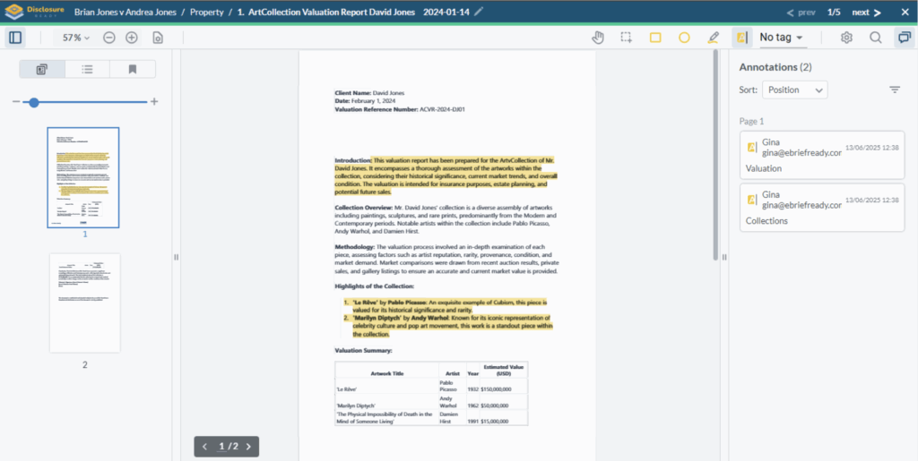Open the Collections annotation card
The image size is (918, 461).
[x=822, y=208]
